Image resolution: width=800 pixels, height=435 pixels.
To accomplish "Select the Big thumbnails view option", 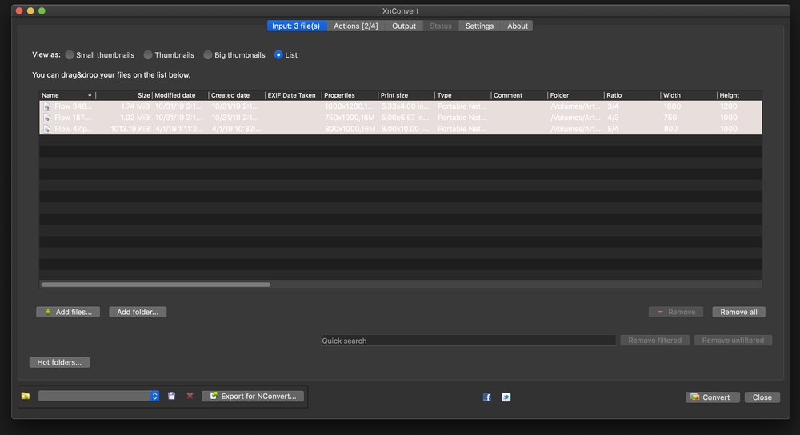I will coord(208,55).
